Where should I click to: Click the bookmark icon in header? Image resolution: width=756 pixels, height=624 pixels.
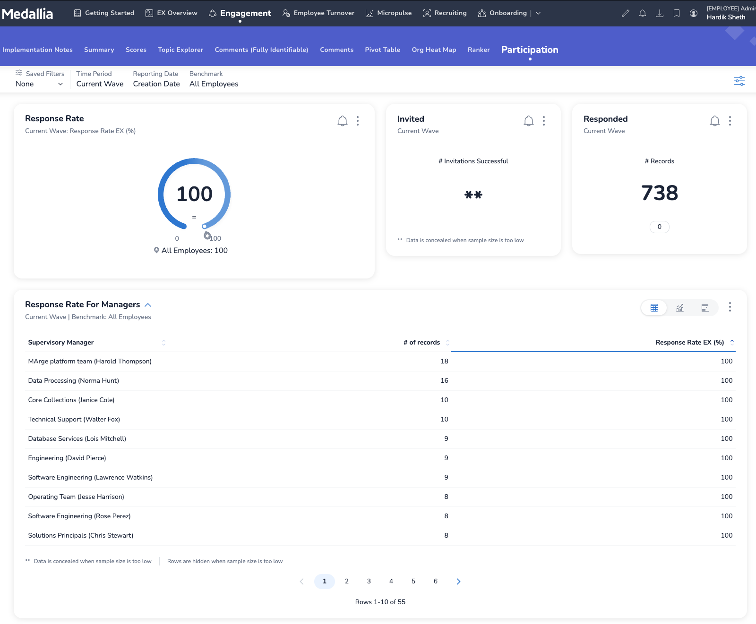point(676,13)
